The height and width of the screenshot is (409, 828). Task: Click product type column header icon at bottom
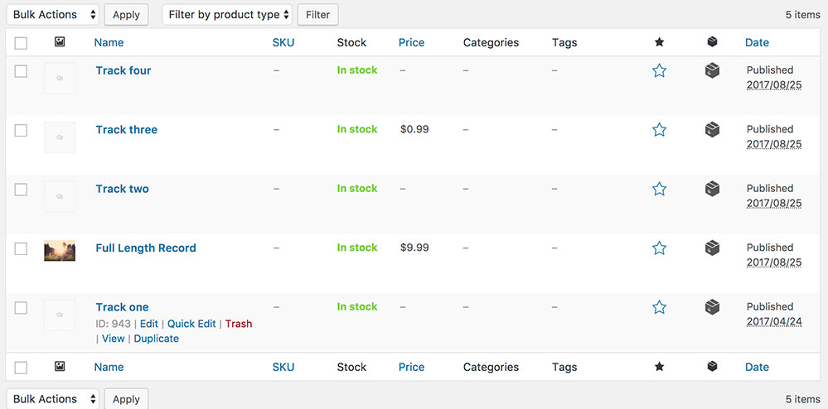click(x=712, y=366)
